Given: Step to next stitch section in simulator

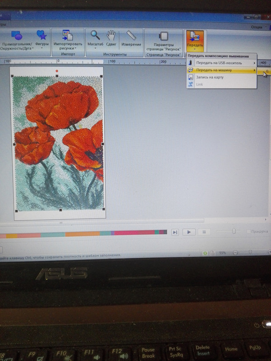Looking at the screenshot, I should point(175,232).
